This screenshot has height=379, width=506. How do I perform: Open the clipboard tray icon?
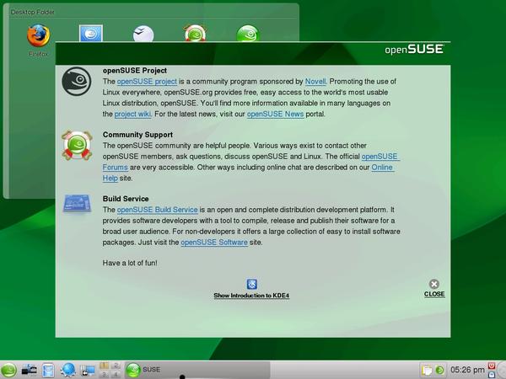(x=427, y=370)
